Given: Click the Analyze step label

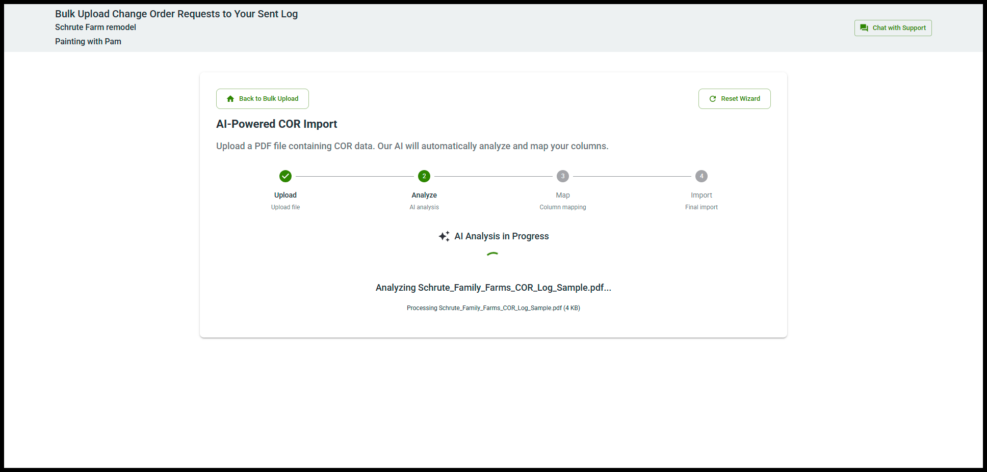Looking at the screenshot, I should [424, 195].
